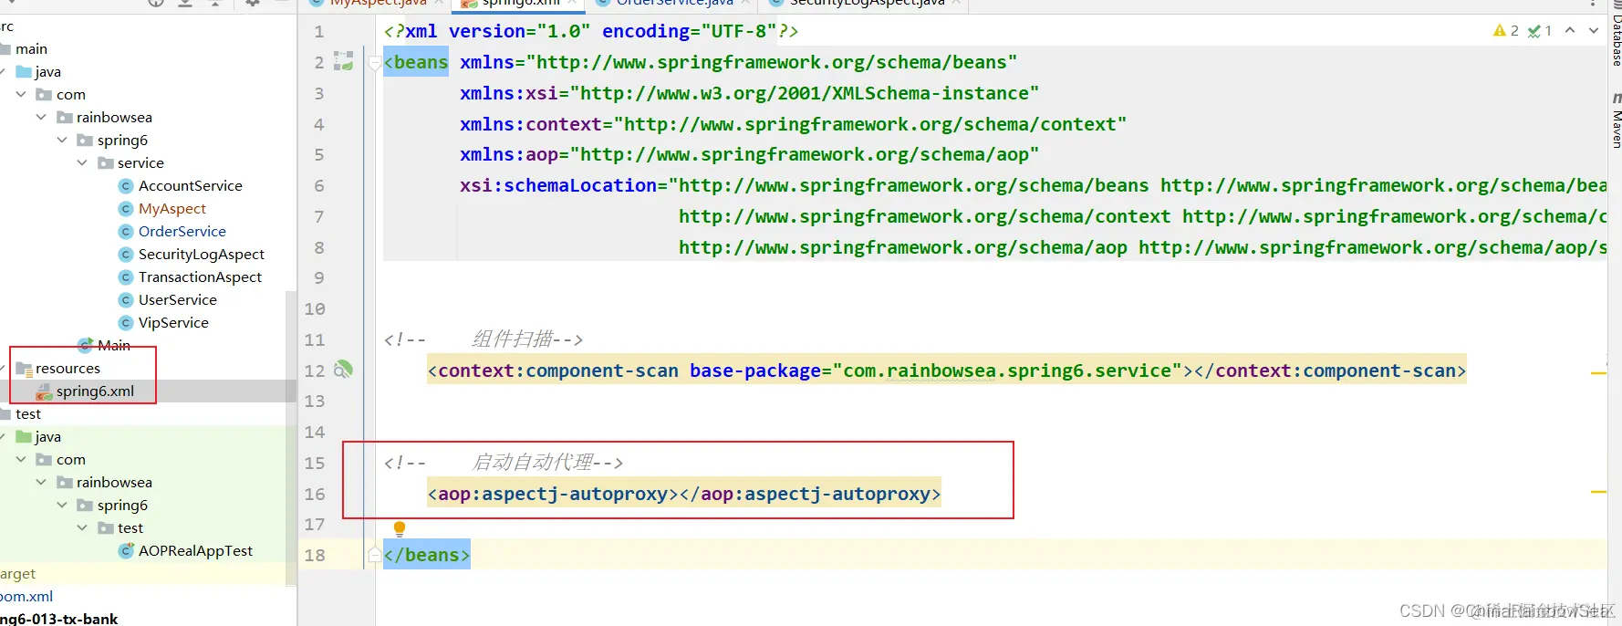The image size is (1622, 626).
Task: Open the Database tool window tab
Action: pyautogui.click(x=1616, y=35)
